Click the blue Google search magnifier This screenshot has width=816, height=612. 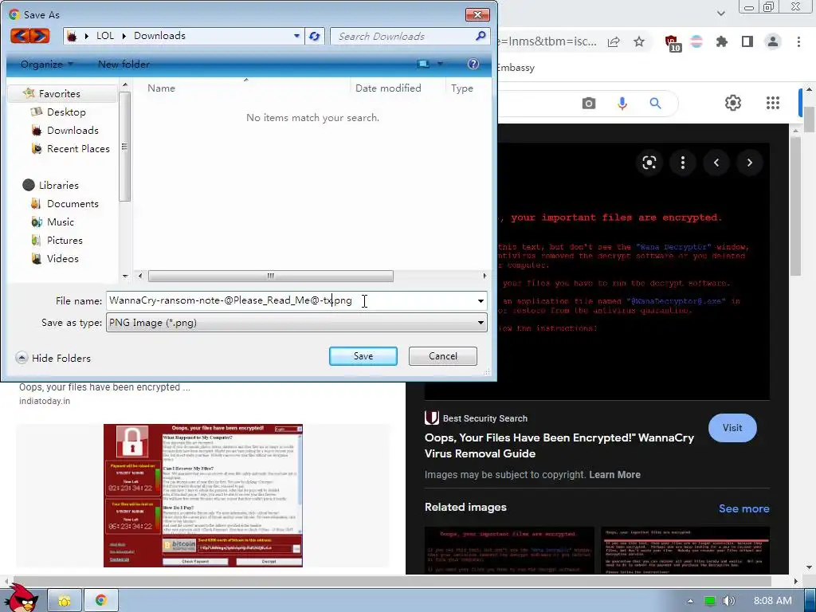click(655, 103)
